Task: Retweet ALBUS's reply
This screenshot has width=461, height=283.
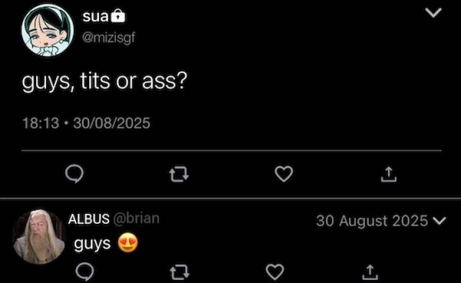Action: coord(179,271)
